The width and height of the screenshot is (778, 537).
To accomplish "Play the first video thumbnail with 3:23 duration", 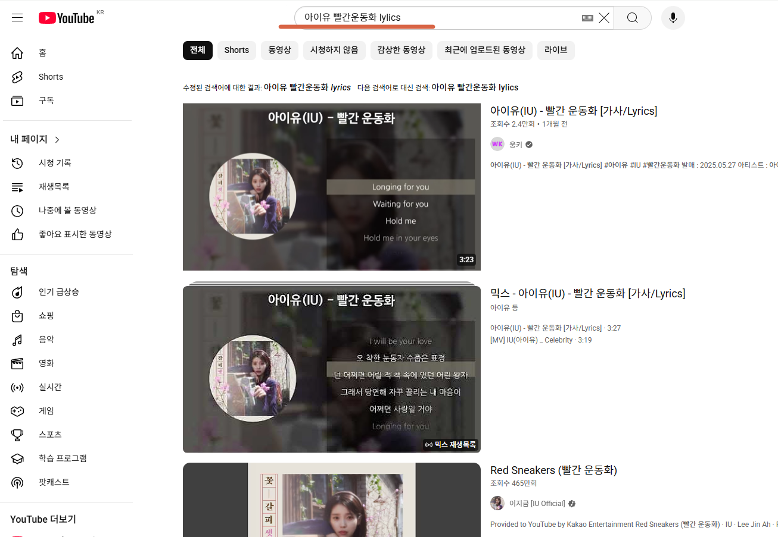I will coord(332,187).
